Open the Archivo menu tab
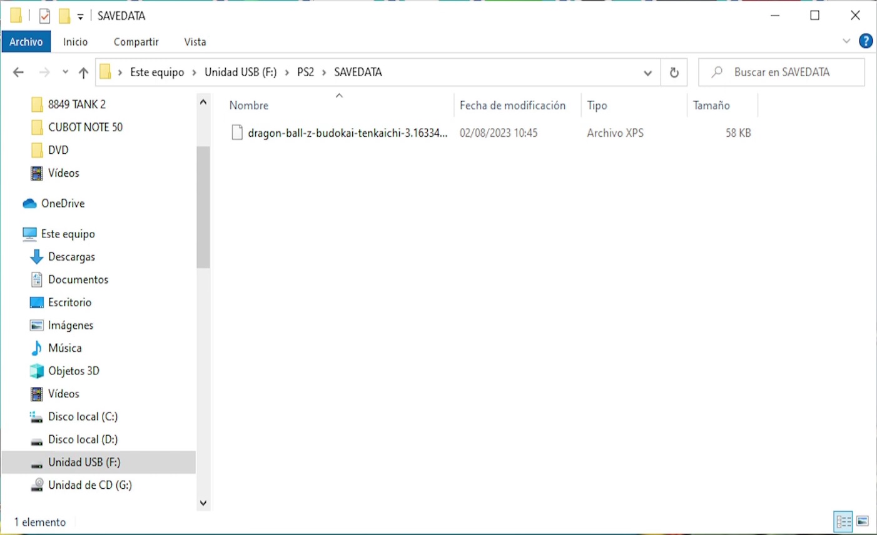Viewport: 877px width, 535px height. click(26, 42)
